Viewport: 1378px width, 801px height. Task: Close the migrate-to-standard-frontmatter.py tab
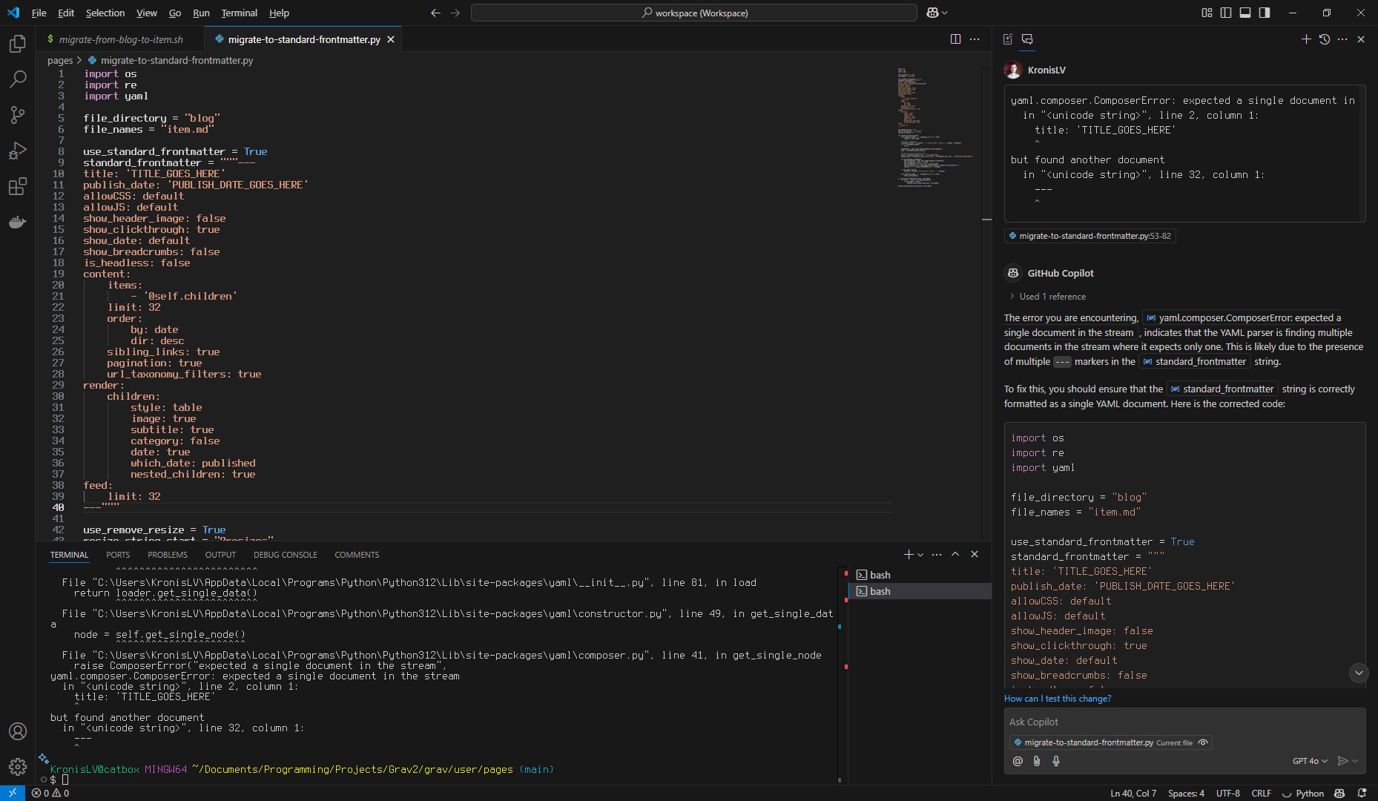click(391, 39)
